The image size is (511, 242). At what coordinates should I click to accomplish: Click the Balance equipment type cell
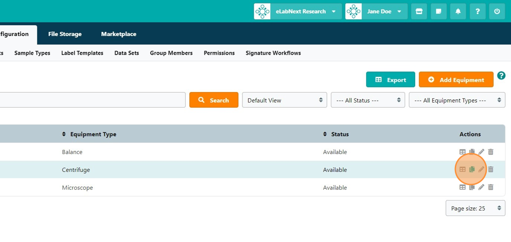tap(72, 152)
